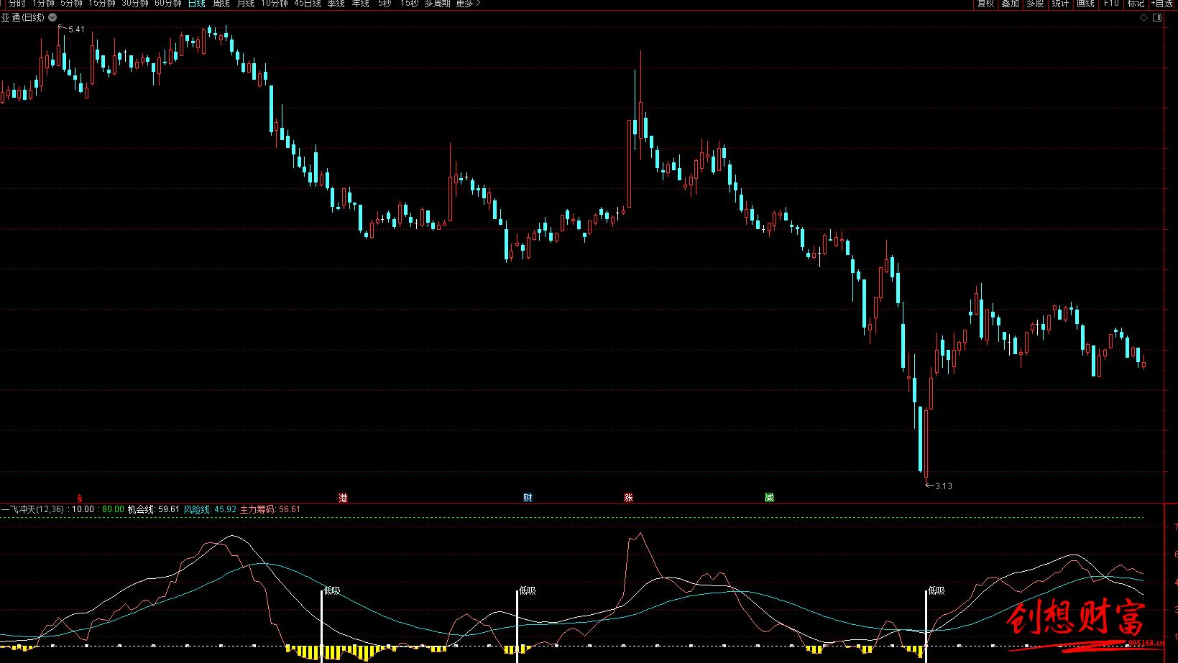Screen dimensions: 1178x663
Task: Open the F10 company info
Action: point(1111,4)
